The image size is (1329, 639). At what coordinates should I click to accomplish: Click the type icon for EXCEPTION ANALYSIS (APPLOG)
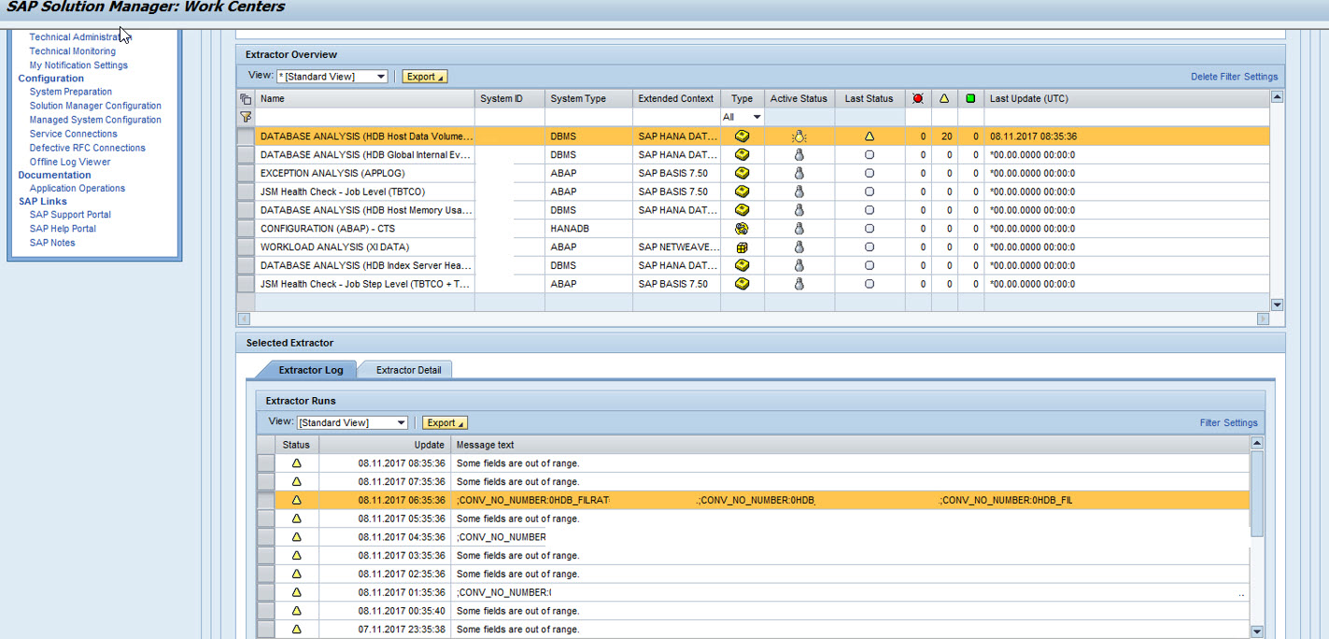click(742, 173)
